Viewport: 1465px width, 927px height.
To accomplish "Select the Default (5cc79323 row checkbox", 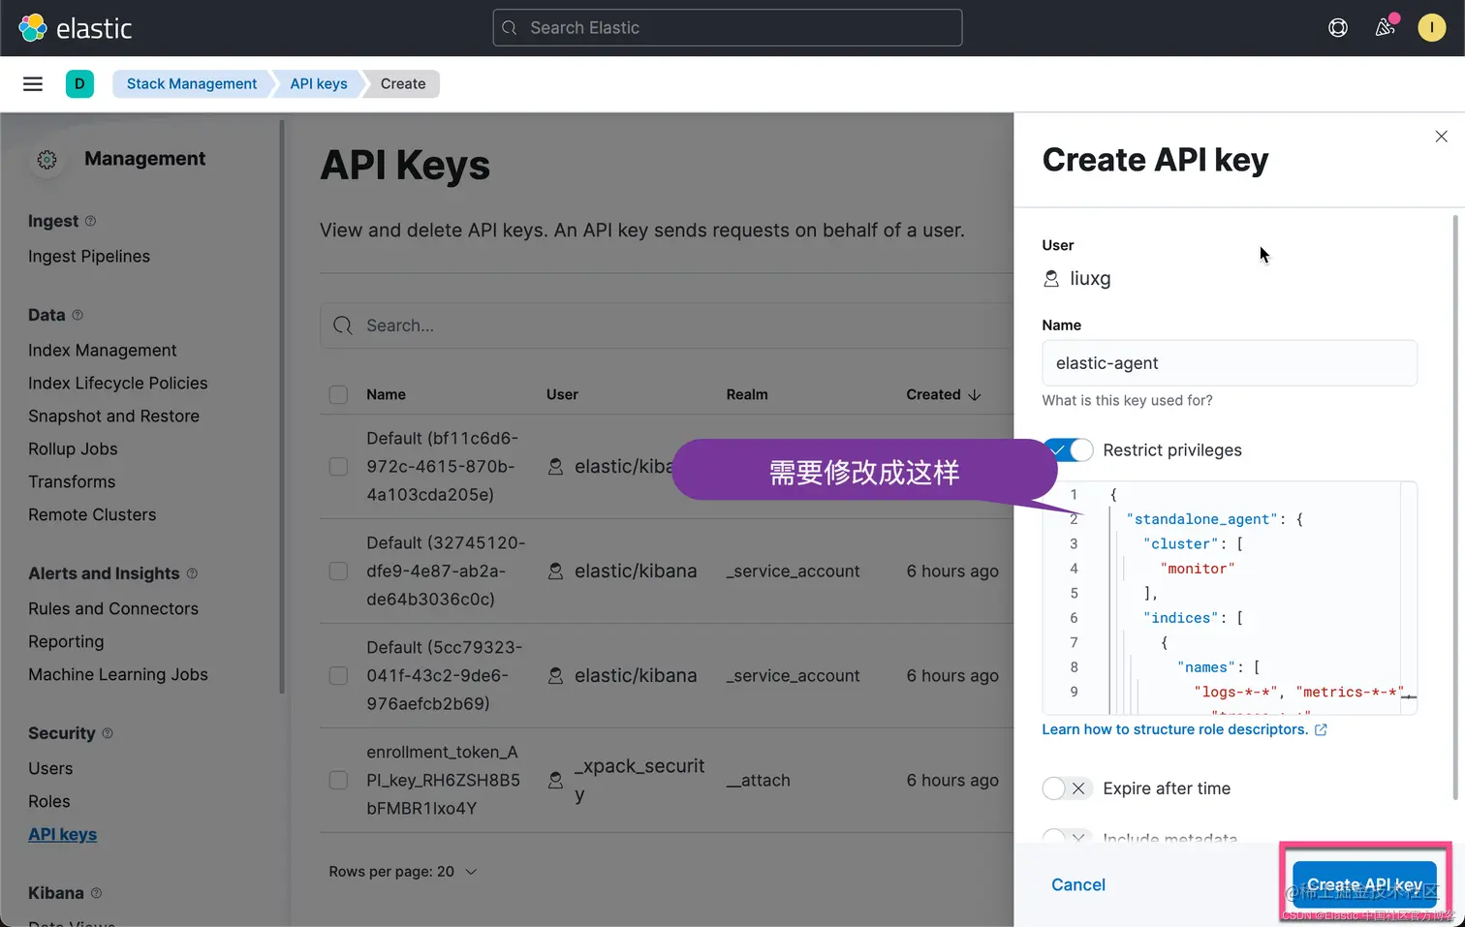I will pyautogui.click(x=338, y=676).
